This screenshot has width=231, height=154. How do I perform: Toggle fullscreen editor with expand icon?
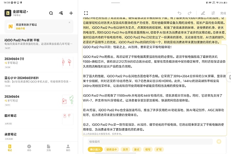point(86,13)
